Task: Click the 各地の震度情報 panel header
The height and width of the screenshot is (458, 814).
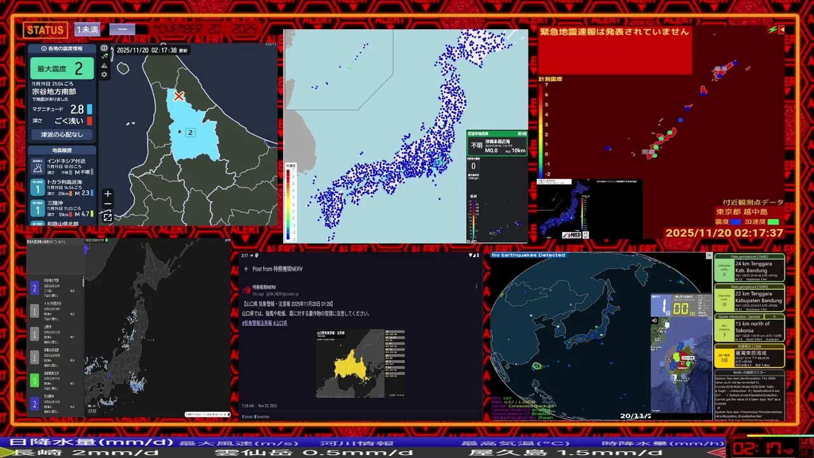Action: pos(62,48)
